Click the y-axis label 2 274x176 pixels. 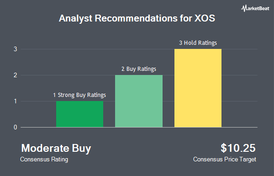[x=16, y=75]
